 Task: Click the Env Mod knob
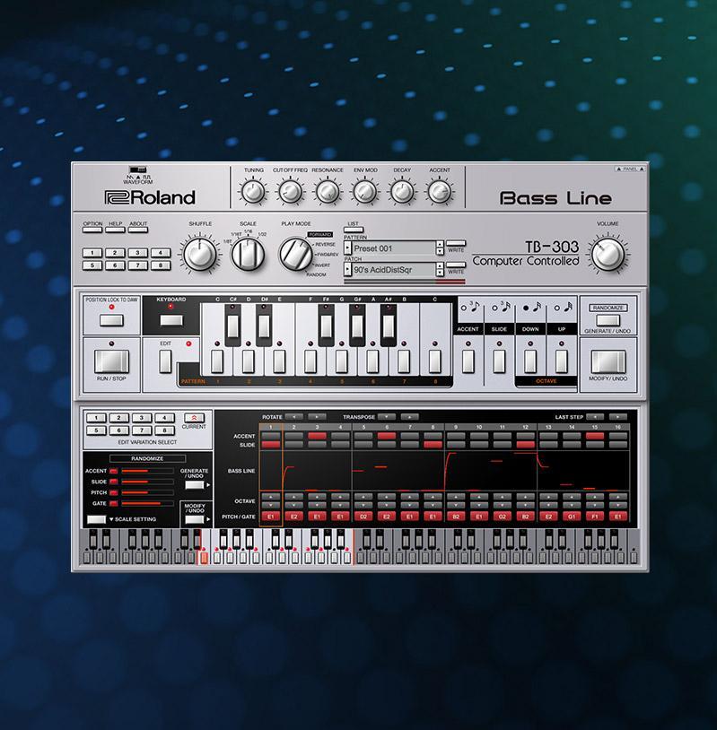[x=365, y=191]
